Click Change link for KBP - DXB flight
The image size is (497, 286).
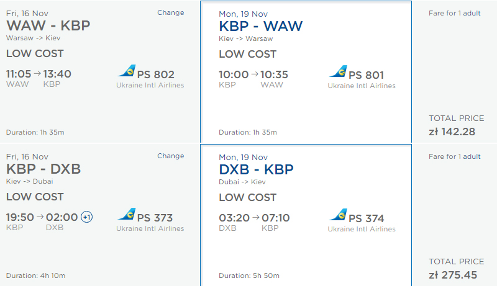pos(170,156)
